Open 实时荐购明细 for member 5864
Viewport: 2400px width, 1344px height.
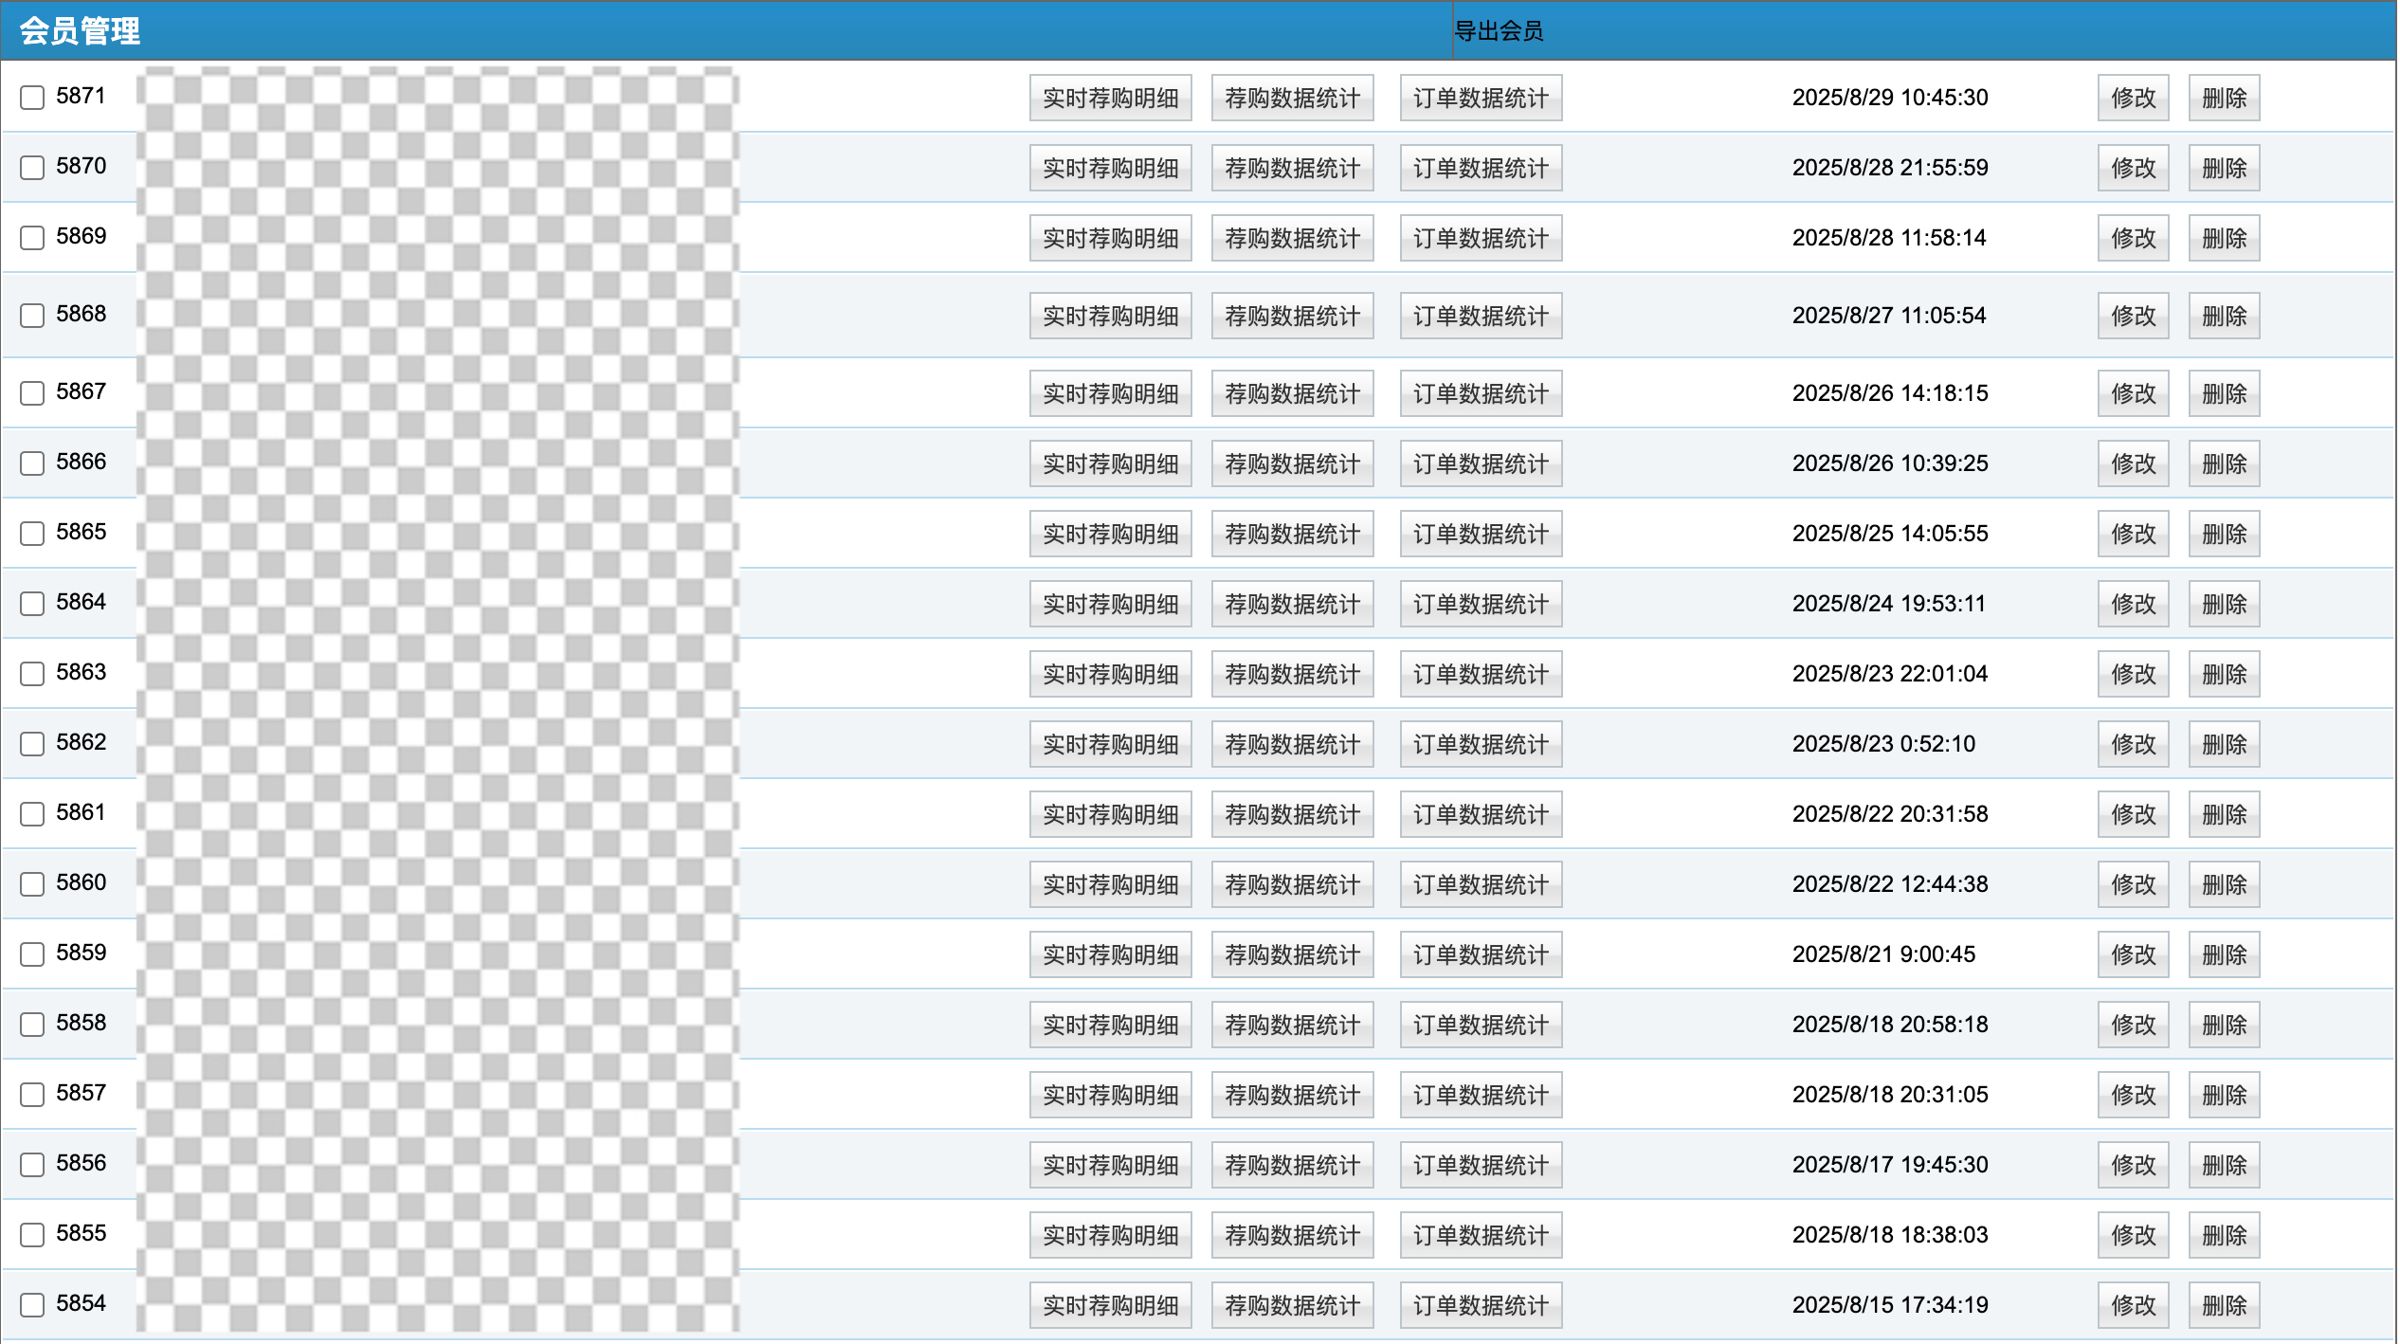tap(1110, 604)
